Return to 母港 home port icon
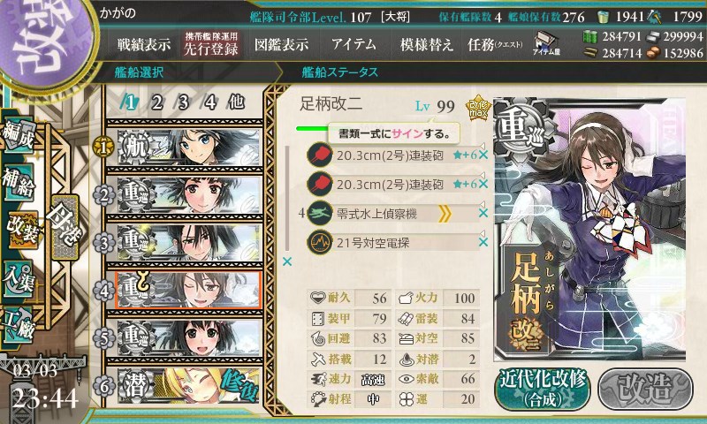Viewport: 707px width, 424px height. 65,227
